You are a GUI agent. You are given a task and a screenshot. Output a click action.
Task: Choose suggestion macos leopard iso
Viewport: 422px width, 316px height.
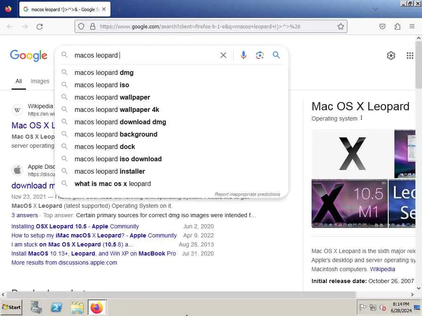point(171,85)
